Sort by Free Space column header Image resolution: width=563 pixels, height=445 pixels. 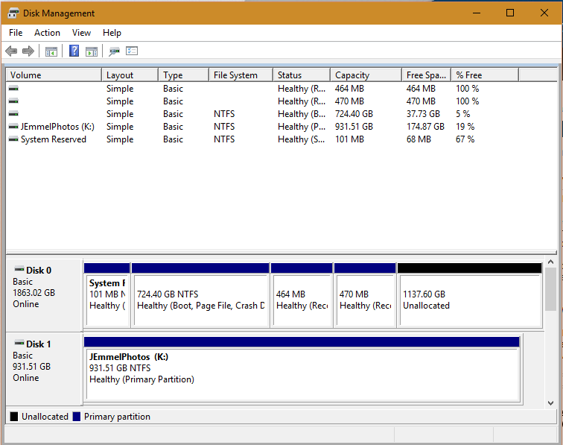click(427, 75)
